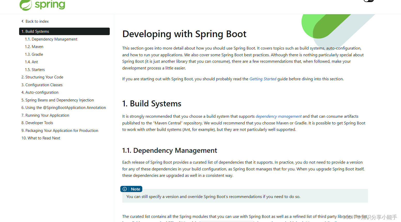Click the Note info icon
Screen dimensions: 401x222
(125, 189)
